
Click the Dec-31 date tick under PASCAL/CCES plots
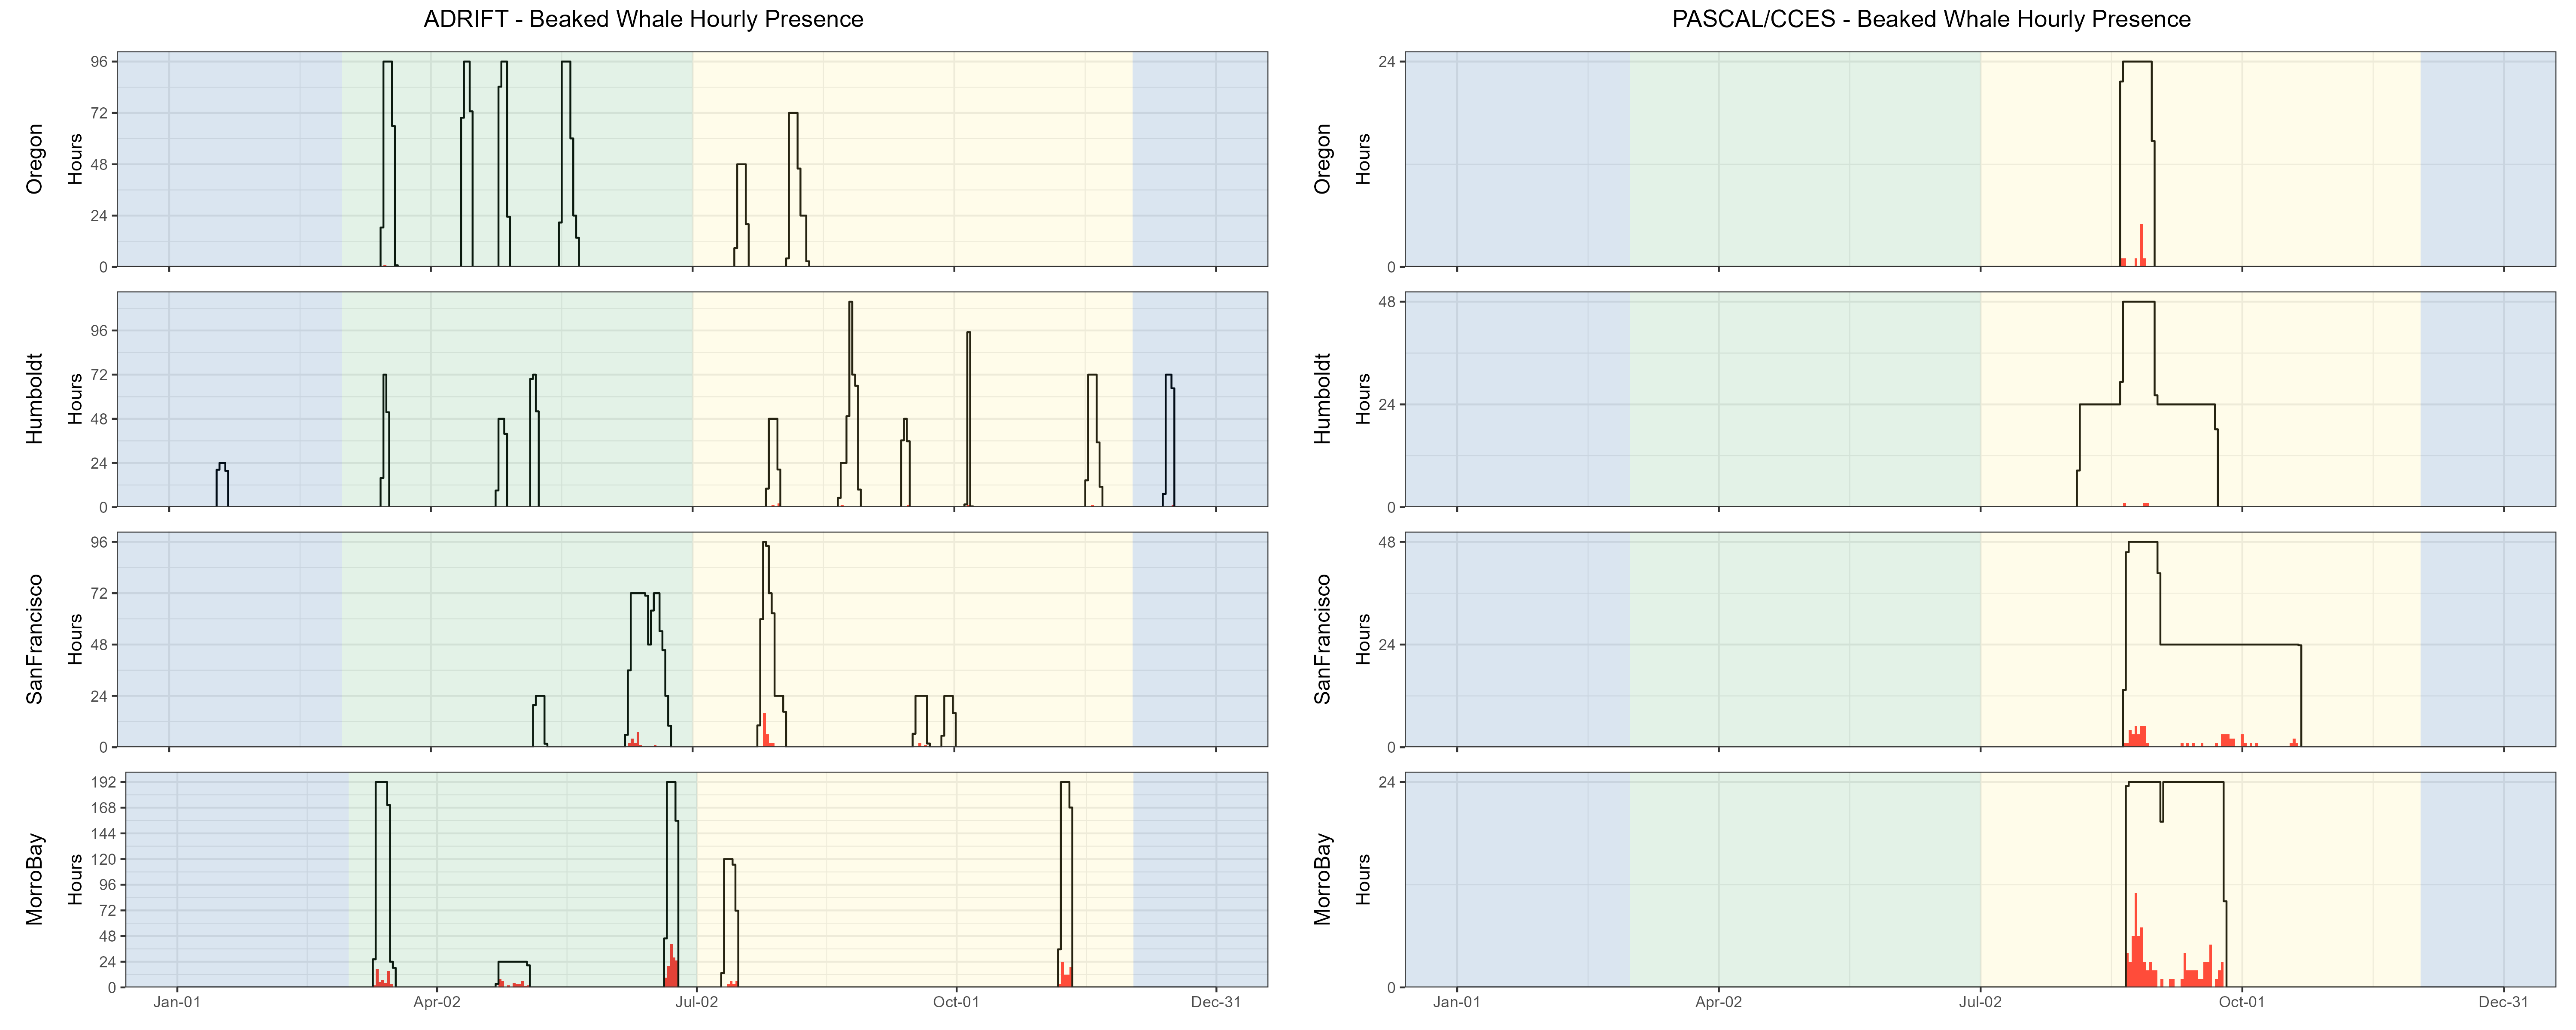2504,1002
